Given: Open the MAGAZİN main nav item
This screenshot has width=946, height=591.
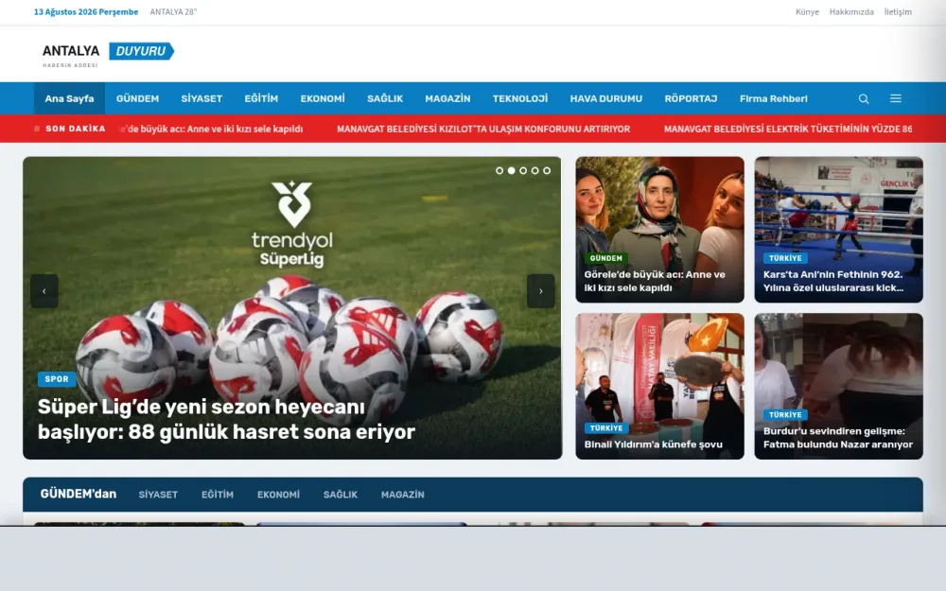Looking at the screenshot, I should (447, 98).
